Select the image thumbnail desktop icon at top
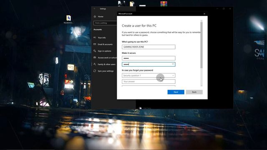This screenshot has width=267, height=150. 121,3
